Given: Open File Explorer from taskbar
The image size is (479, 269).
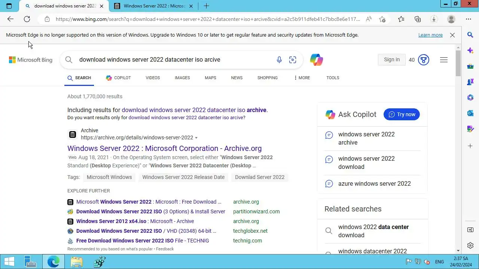Looking at the screenshot, I should (77, 262).
